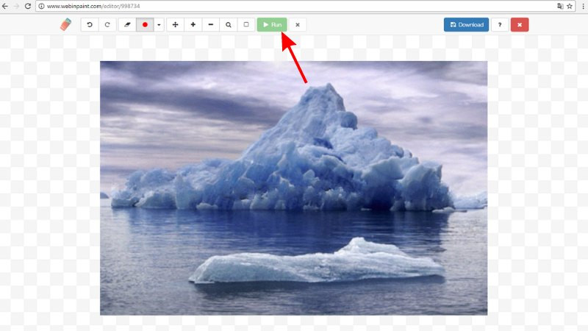Click the undo arrow button
This screenshot has width=588, height=331.
(x=90, y=24)
